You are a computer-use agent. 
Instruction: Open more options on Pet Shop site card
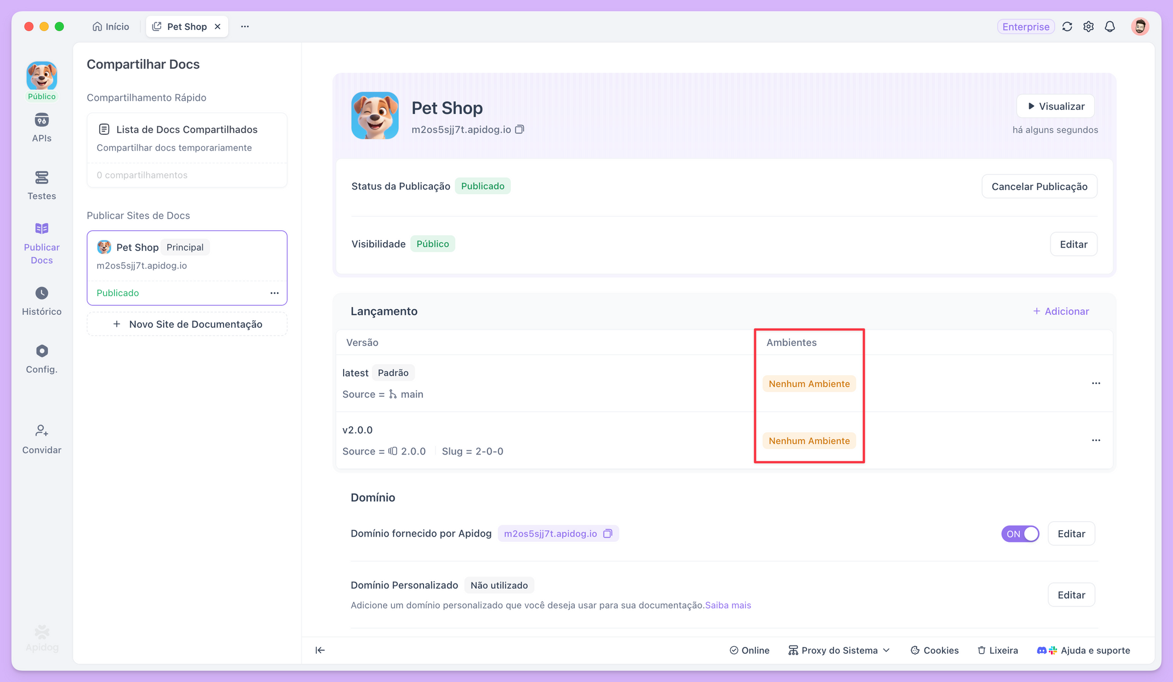click(274, 293)
